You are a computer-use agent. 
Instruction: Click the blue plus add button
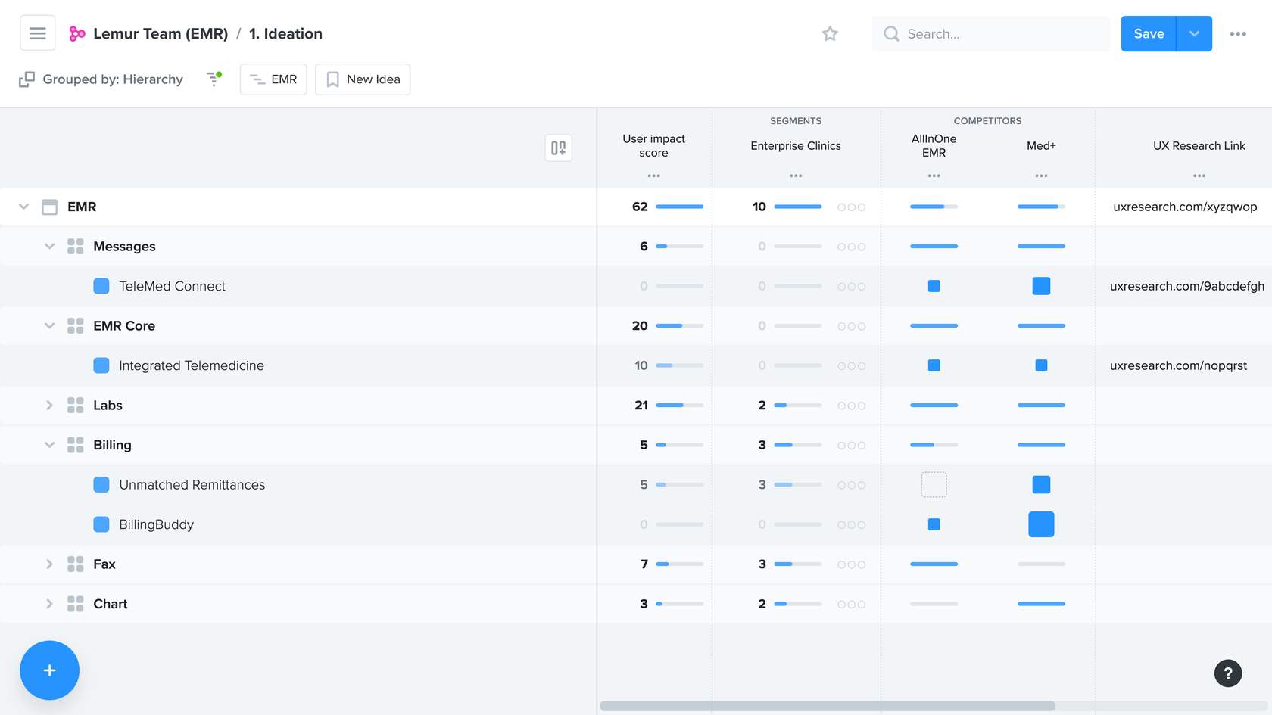[49, 670]
